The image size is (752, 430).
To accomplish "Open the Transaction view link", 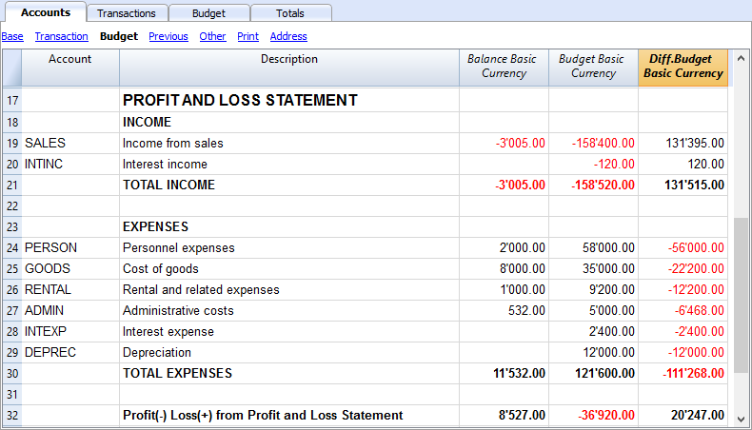I will 61,36.
